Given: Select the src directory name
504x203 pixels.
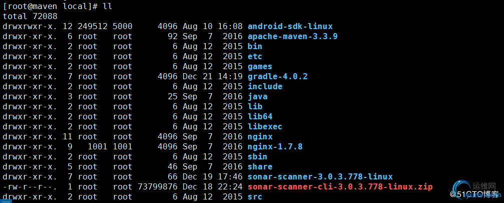Looking at the screenshot, I should coord(255,196).
